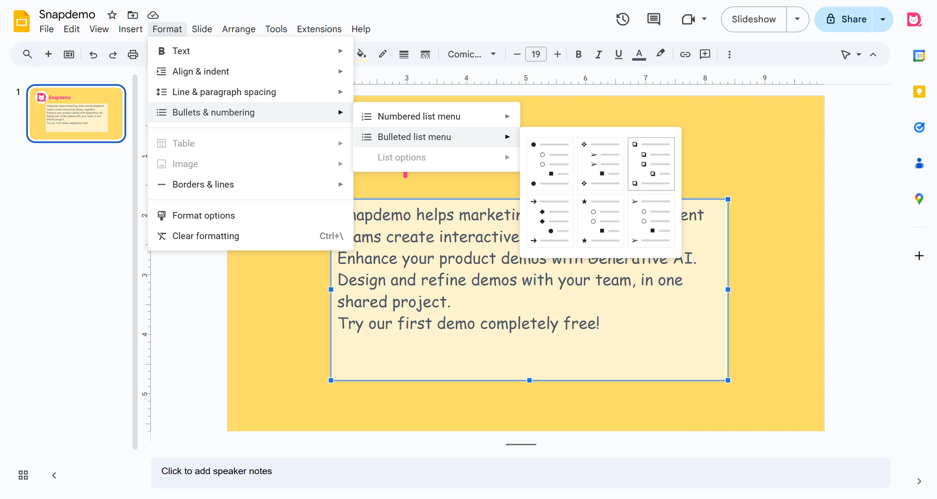This screenshot has width=937, height=499.
Task: Toggle bold formatting
Action: click(x=578, y=54)
